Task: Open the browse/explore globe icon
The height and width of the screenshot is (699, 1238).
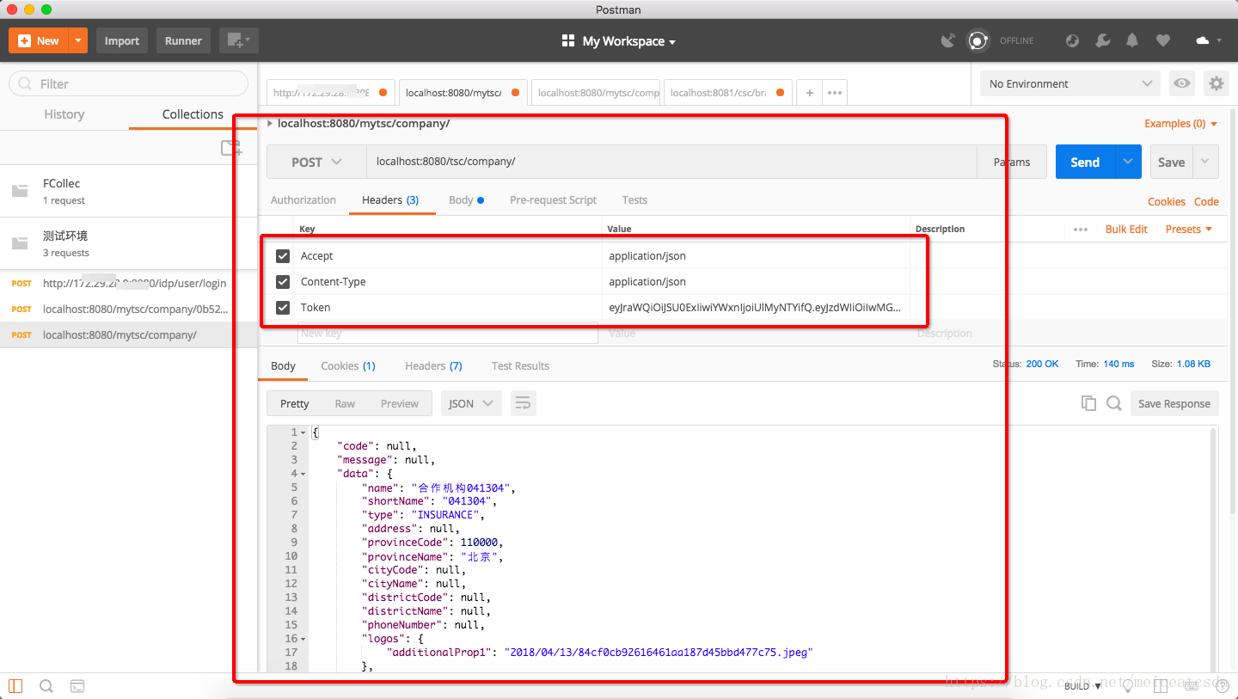Action: (1072, 40)
